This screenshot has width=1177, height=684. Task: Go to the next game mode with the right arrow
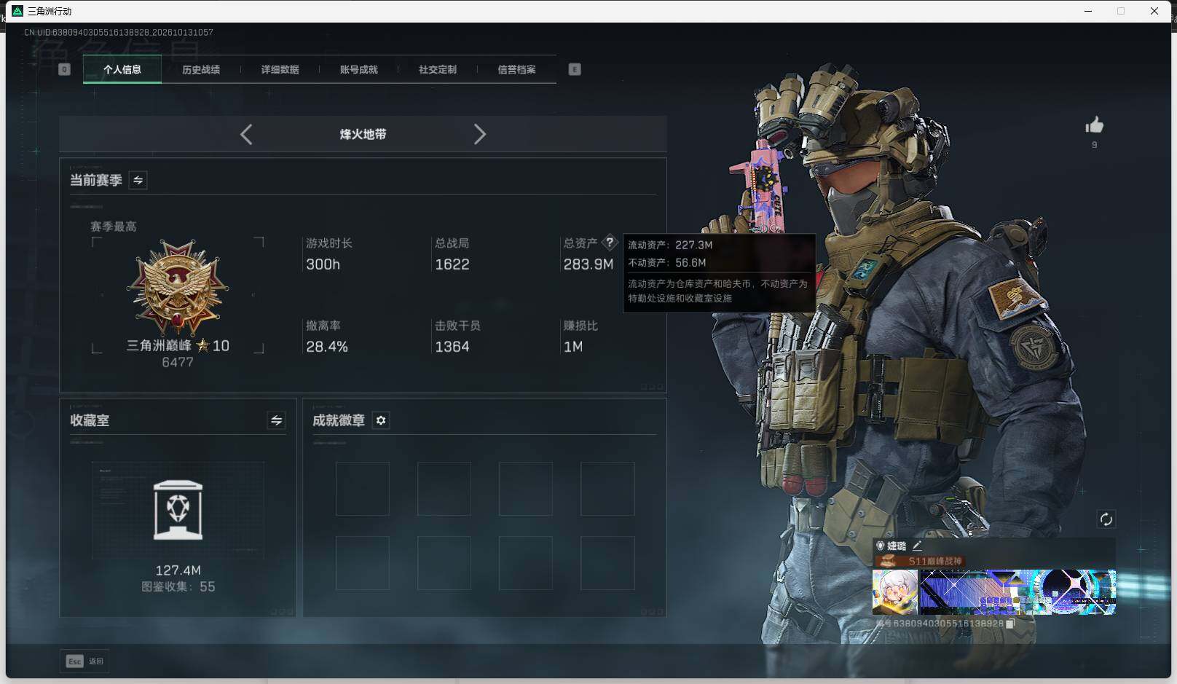479,135
